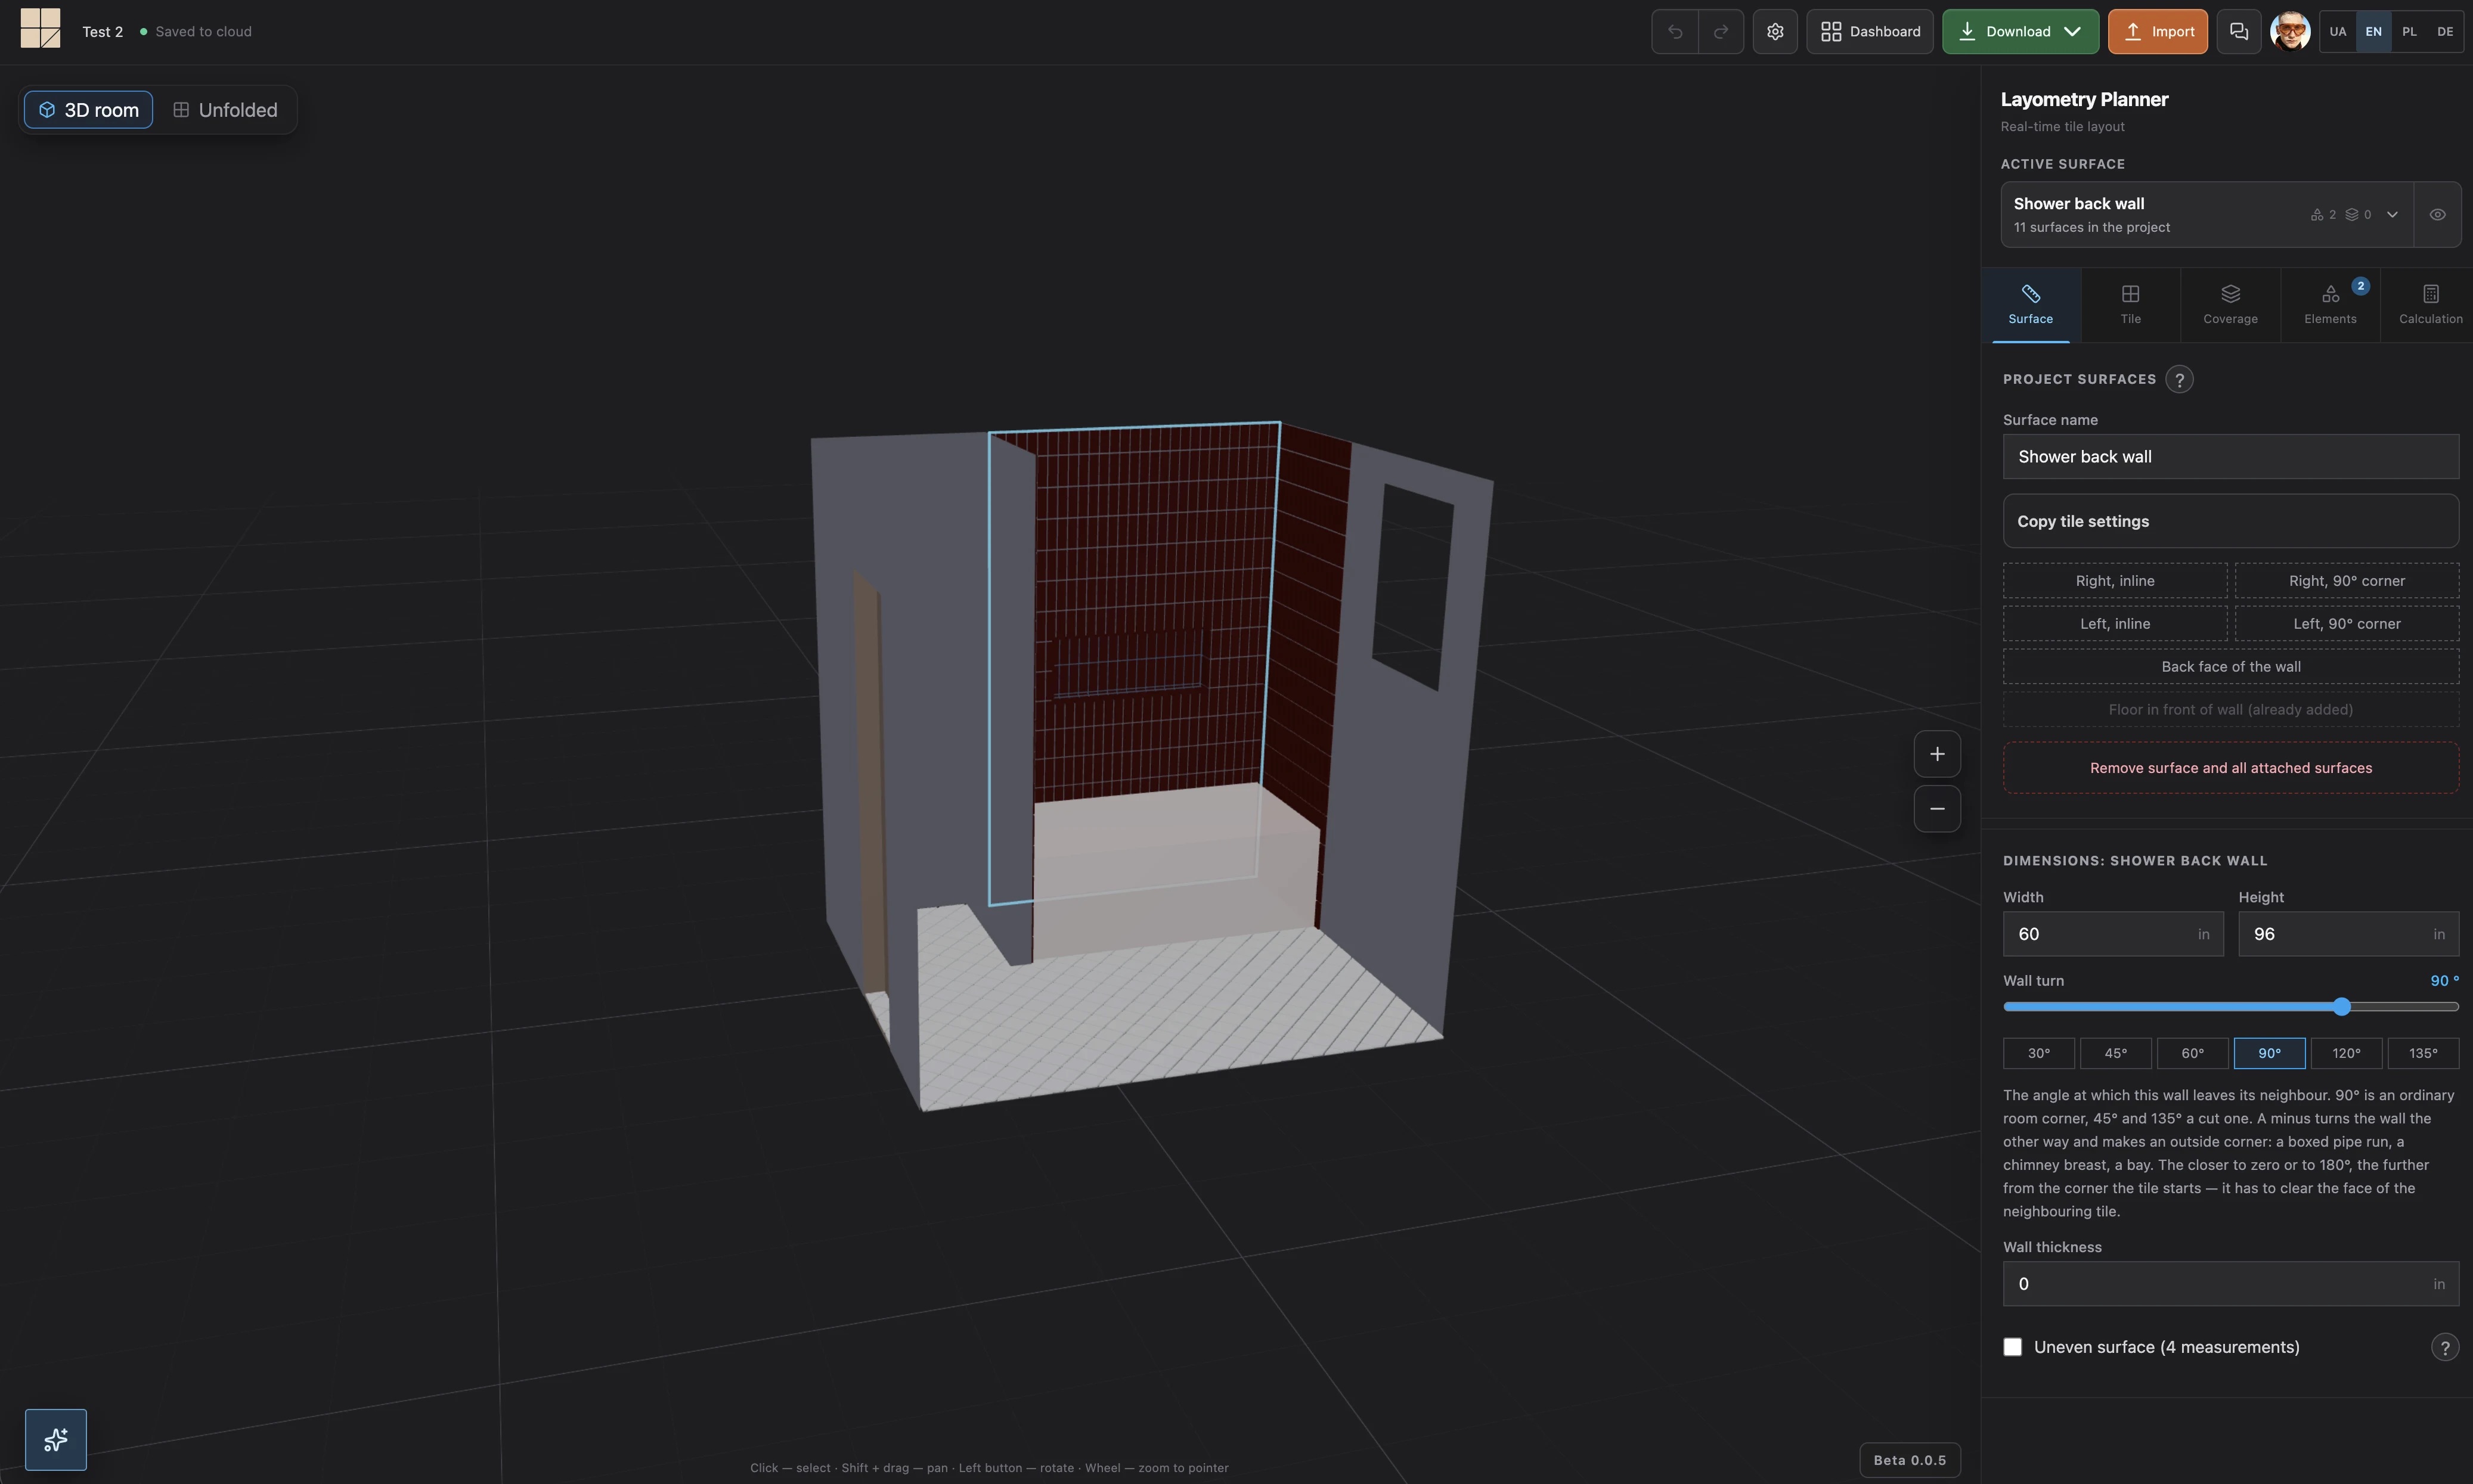Redo the last action
The height and width of the screenshot is (1484, 2473).
pyautogui.click(x=1721, y=32)
